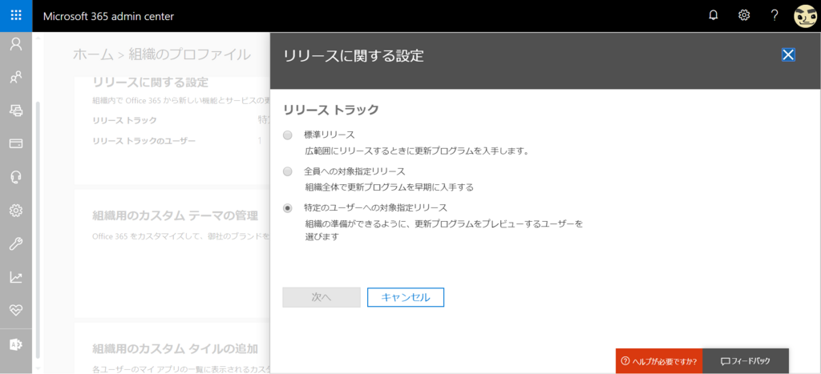This screenshot has height=374, width=821.
Task: Click 組織用のカスタム タイルの追加 heading
Action: point(175,349)
